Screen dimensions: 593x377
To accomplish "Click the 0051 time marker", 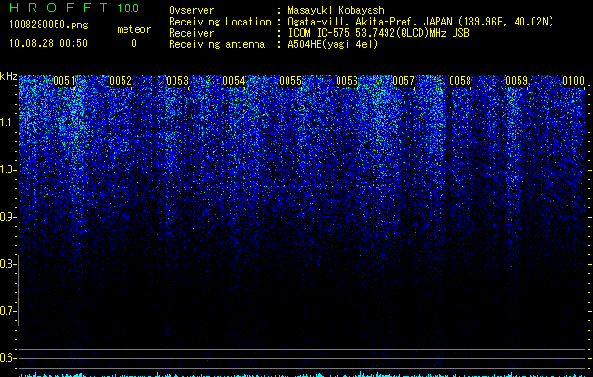I will tap(64, 81).
